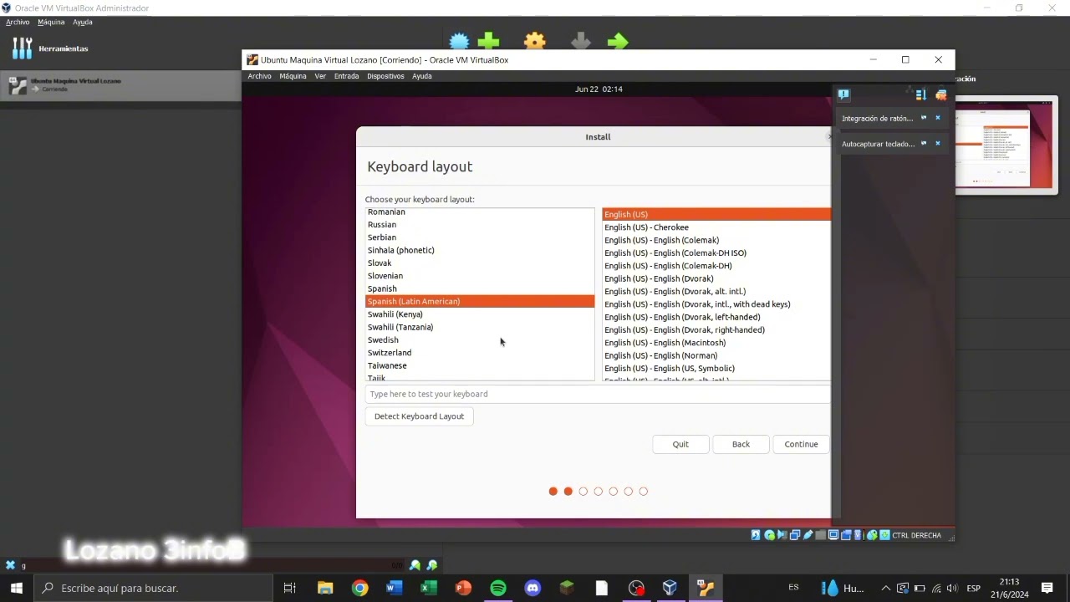This screenshot has width=1070, height=602.
Task: Open the Dispositivos menu
Action: [385, 76]
